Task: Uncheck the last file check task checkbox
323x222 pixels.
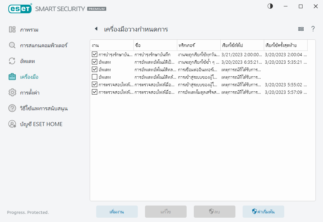Action: point(94,92)
